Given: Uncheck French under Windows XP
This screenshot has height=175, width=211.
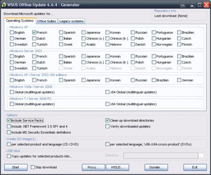Looking at the screenshot, I should click(x=34, y=32).
